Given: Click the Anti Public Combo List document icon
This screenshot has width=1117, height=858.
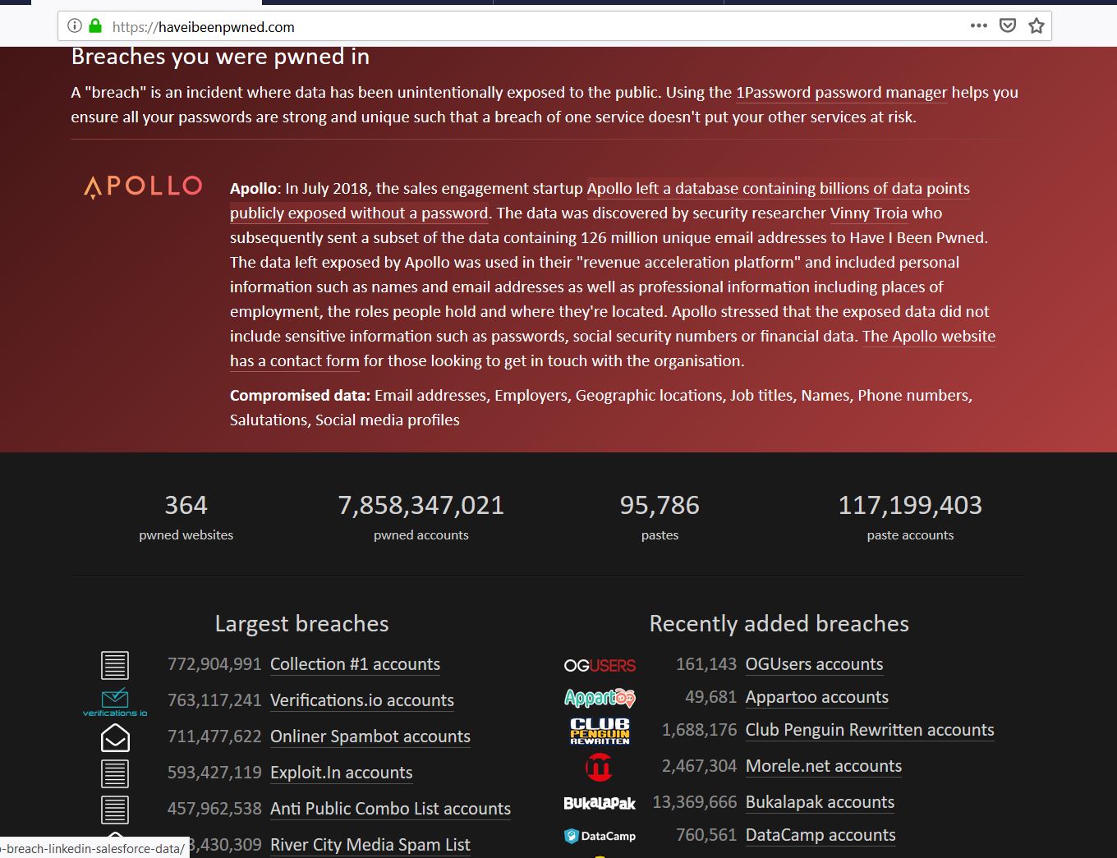Looking at the screenshot, I should [x=115, y=810].
